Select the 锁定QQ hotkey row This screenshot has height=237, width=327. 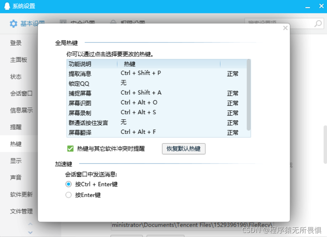coord(157,83)
